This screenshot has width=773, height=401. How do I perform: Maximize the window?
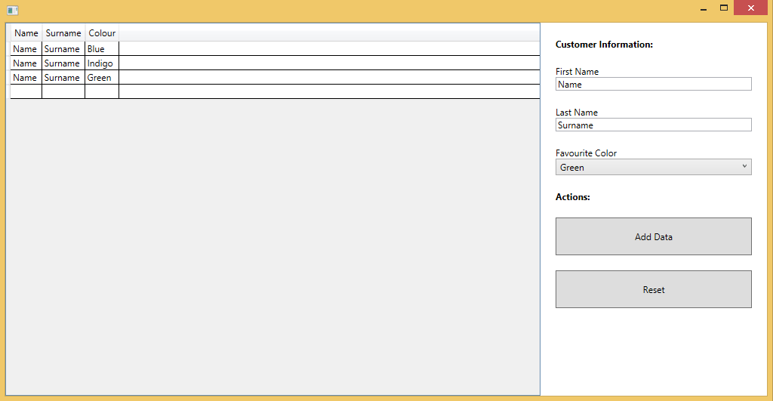click(x=723, y=8)
